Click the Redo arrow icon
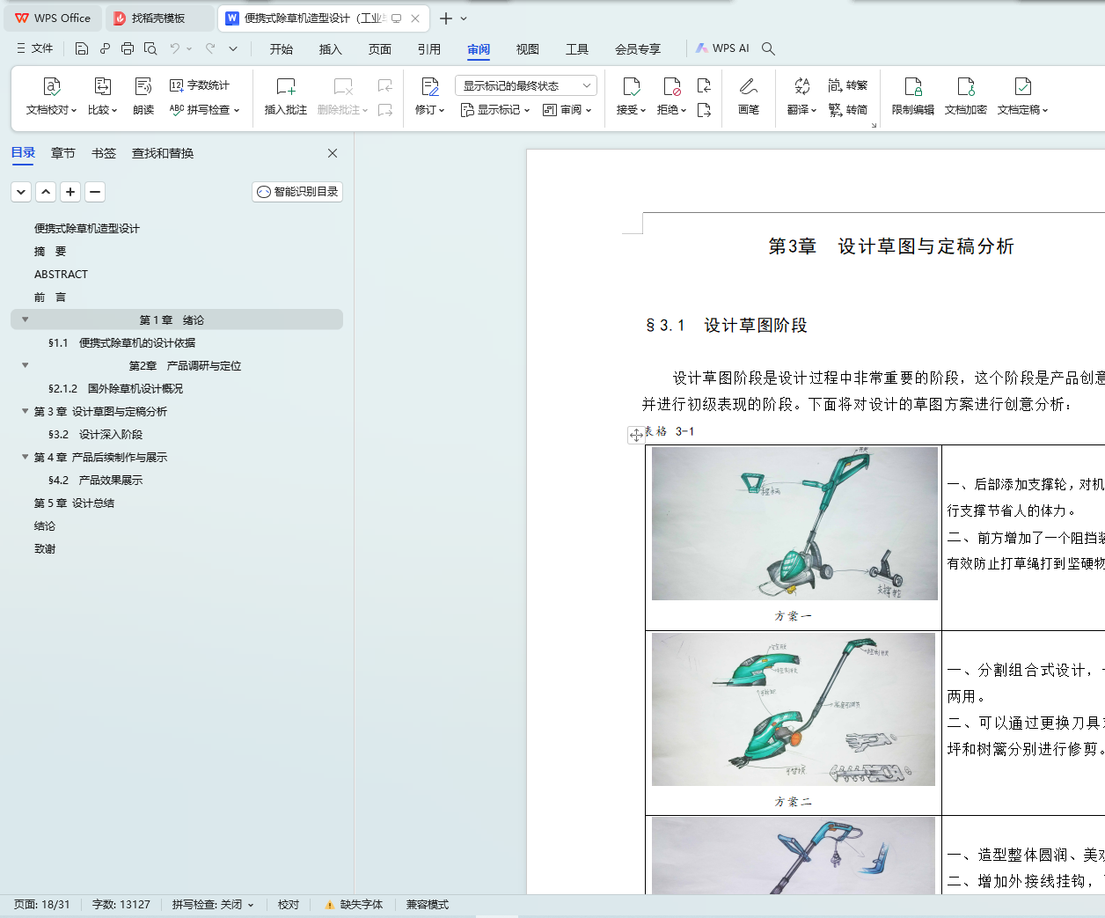1105x918 pixels. point(210,48)
